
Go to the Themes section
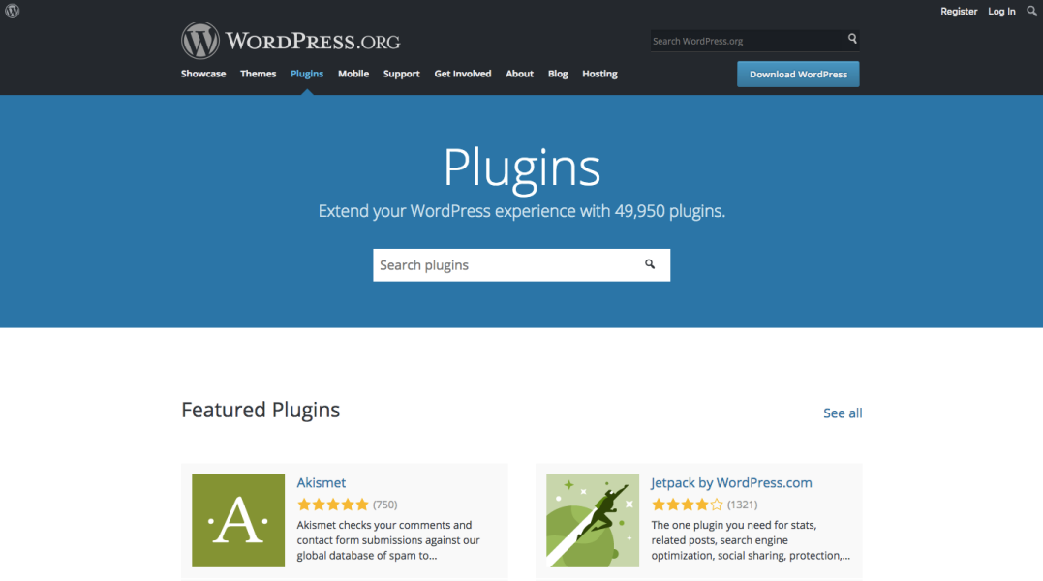[x=259, y=74]
